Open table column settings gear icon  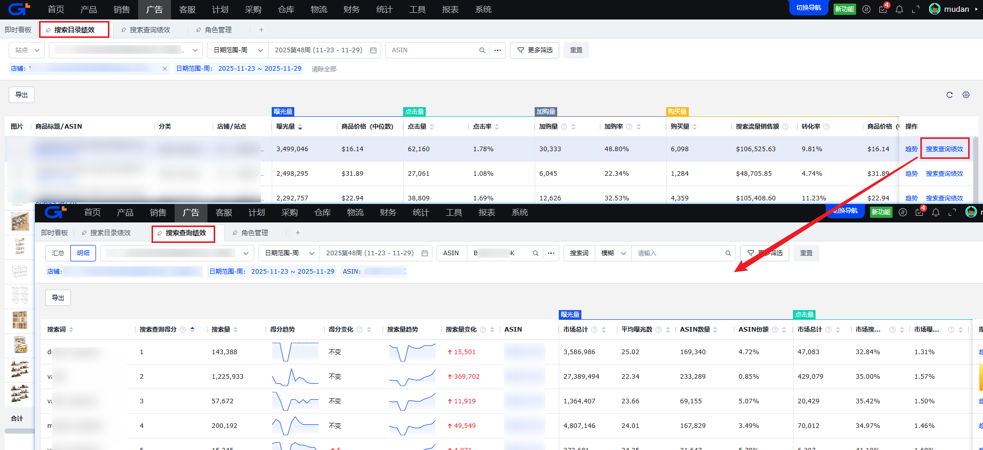966,95
